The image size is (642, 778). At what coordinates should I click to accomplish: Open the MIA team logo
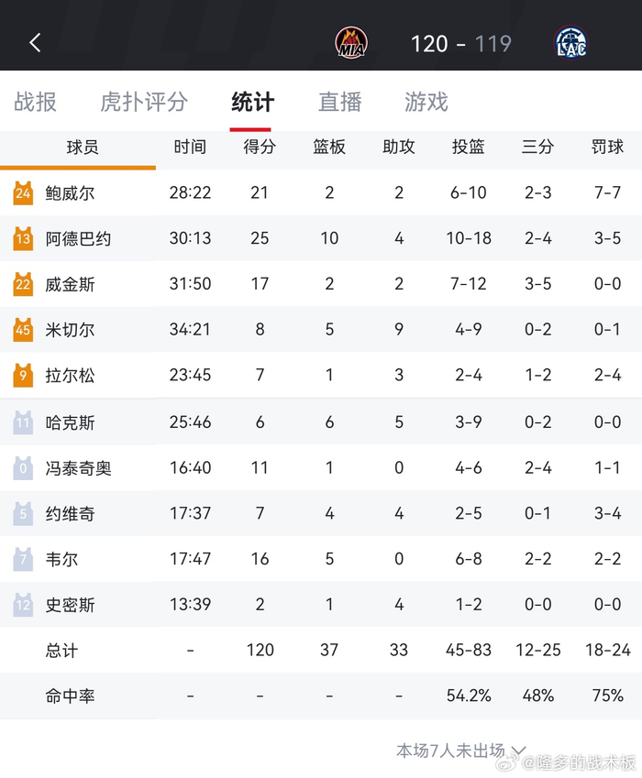point(351,42)
